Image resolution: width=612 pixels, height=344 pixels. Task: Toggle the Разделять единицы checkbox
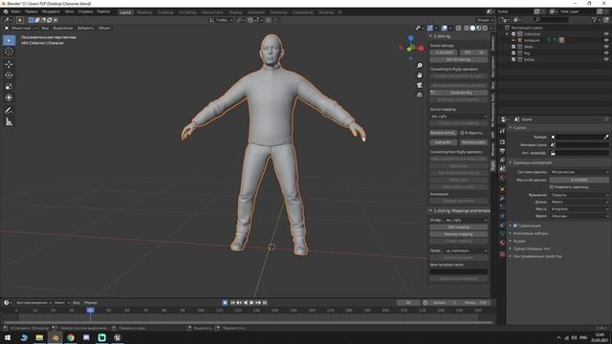point(552,187)
